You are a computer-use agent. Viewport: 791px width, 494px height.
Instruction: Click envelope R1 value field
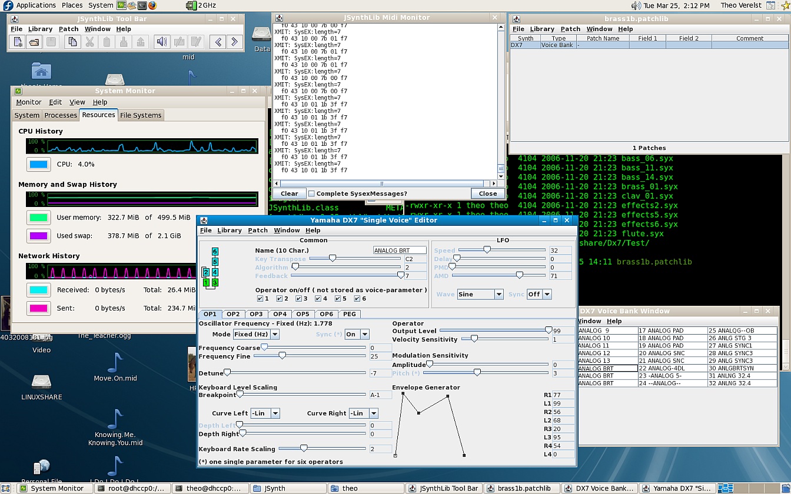563,395
